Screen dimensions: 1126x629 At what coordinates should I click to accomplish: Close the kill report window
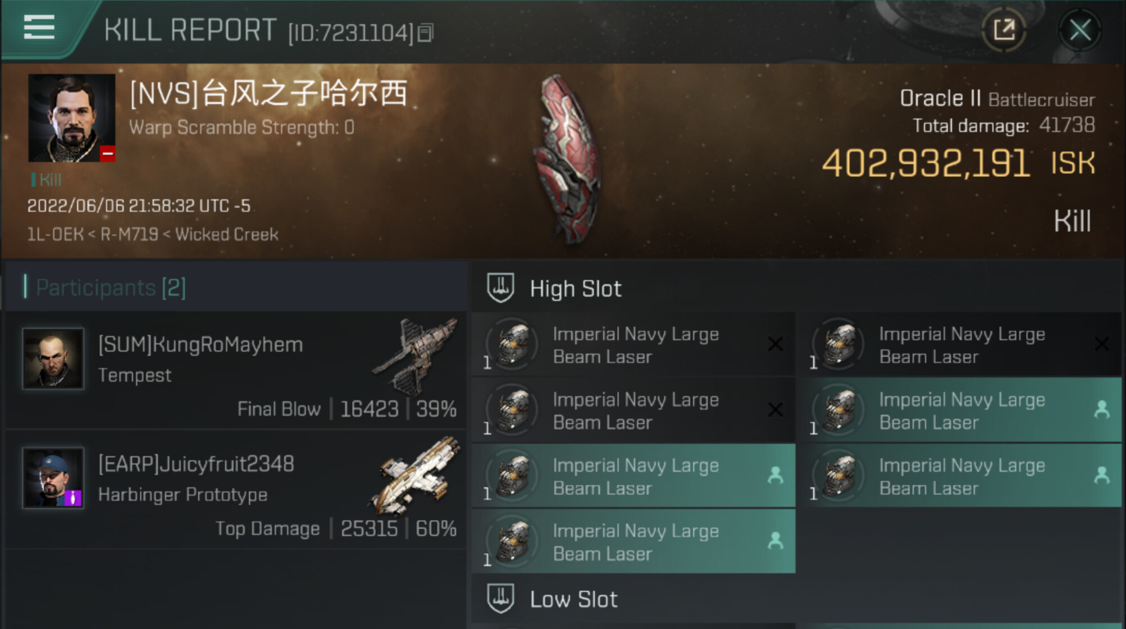click(x=1079, y=30)
